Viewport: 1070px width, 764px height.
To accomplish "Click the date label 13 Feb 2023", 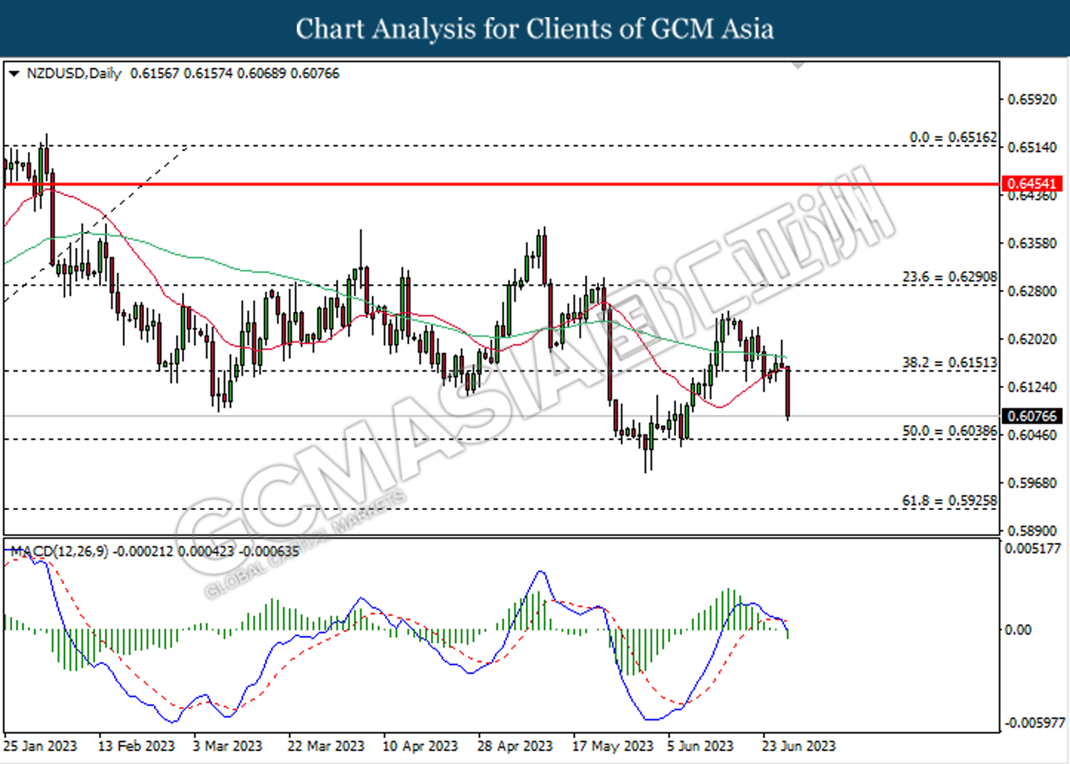I will (136, 746).
